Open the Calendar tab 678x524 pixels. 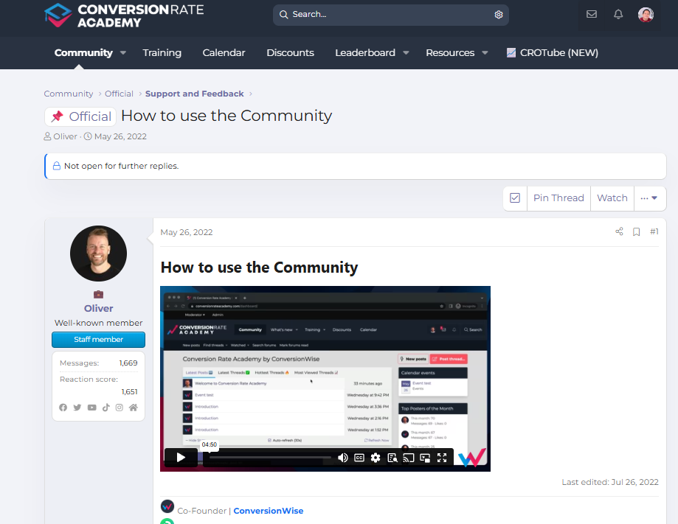[224, 53]
